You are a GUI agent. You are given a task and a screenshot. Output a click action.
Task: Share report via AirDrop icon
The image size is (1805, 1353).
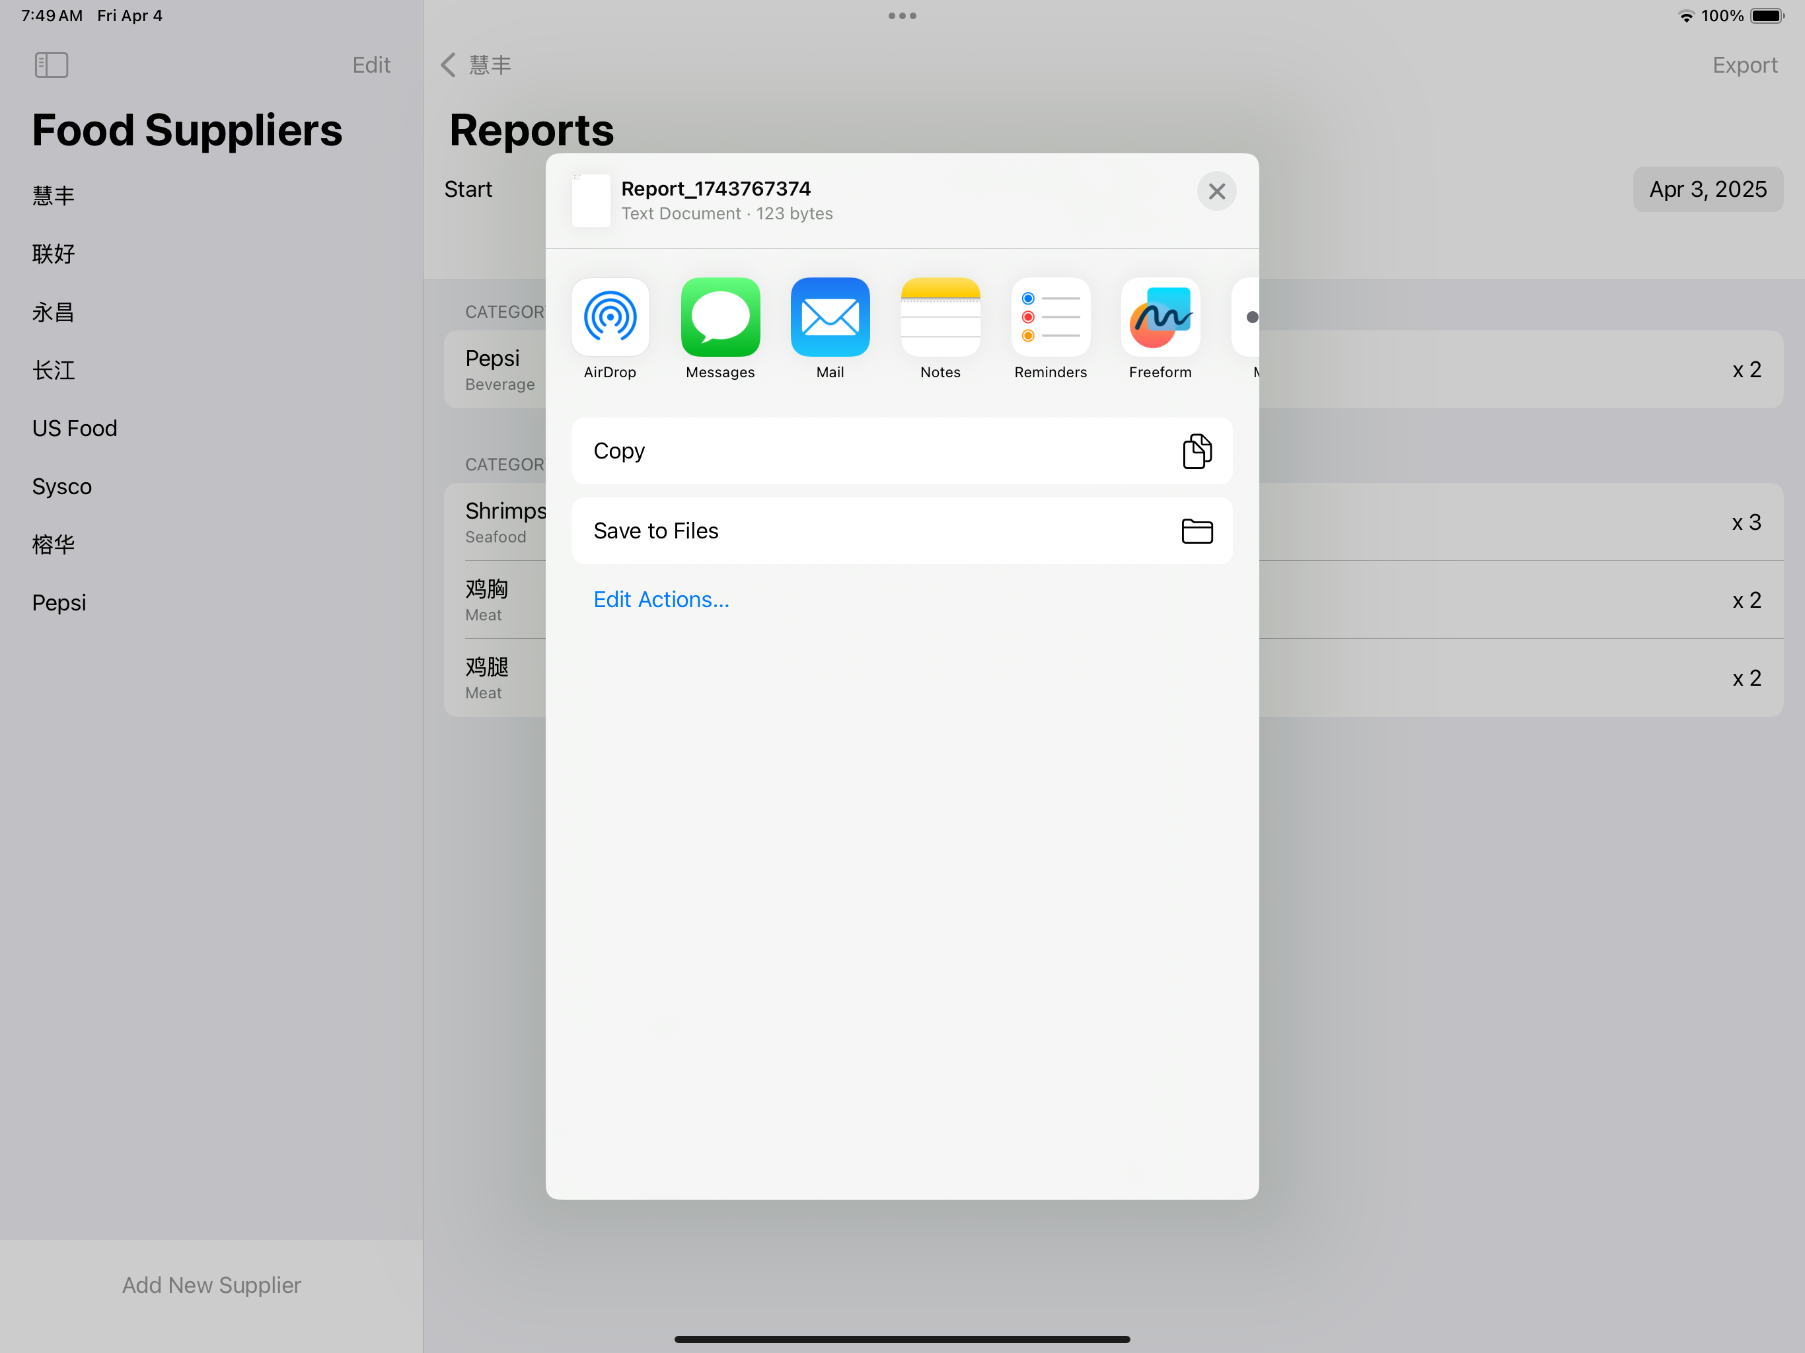point(610,318)
